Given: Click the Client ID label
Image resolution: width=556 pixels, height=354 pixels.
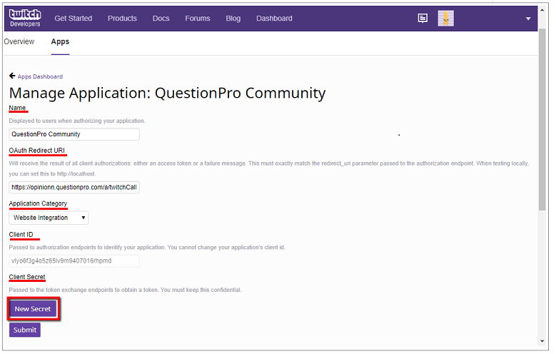Looking at the screenshot, I should tap(21, 235).
